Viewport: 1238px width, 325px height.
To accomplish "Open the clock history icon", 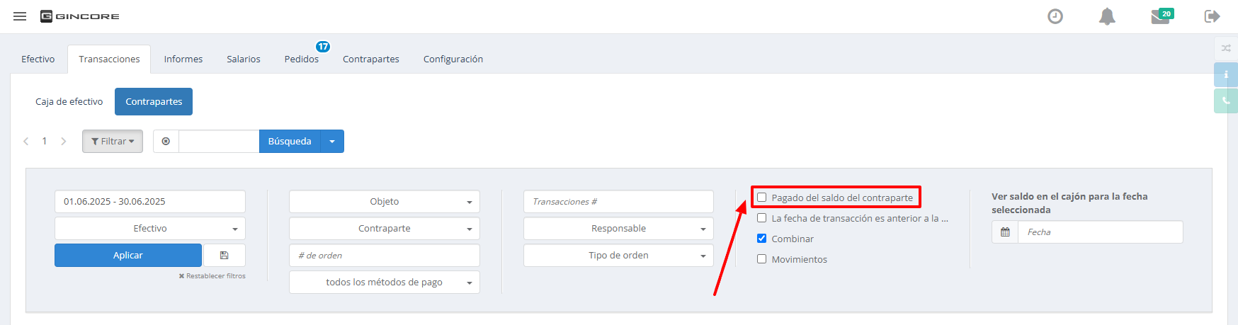I will 1055,16.
